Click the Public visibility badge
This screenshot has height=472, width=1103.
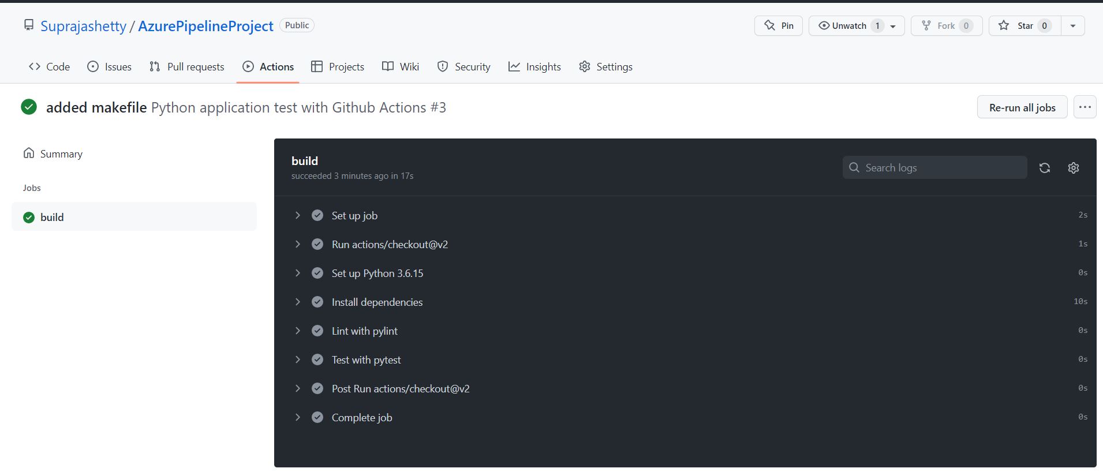coord(297,25)
